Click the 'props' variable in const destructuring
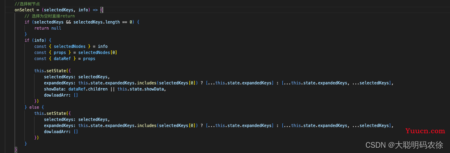Image resolution: width=450 pixels, height=153 pixels. coord(60,52)
